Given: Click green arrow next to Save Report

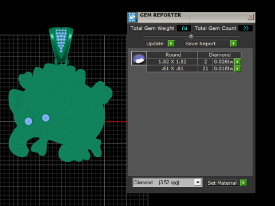Looking at the screenshot, I should 234,43.
